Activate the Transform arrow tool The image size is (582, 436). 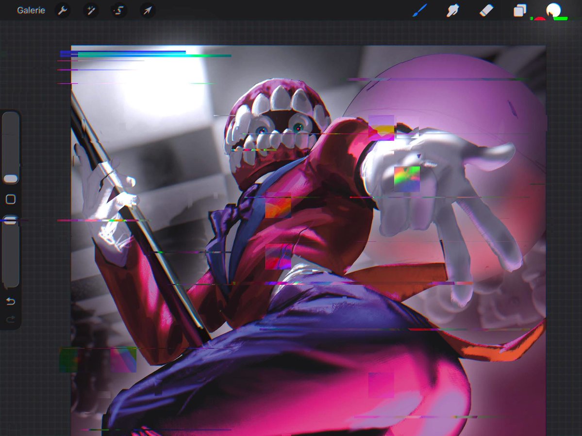[x=148, y=10]
